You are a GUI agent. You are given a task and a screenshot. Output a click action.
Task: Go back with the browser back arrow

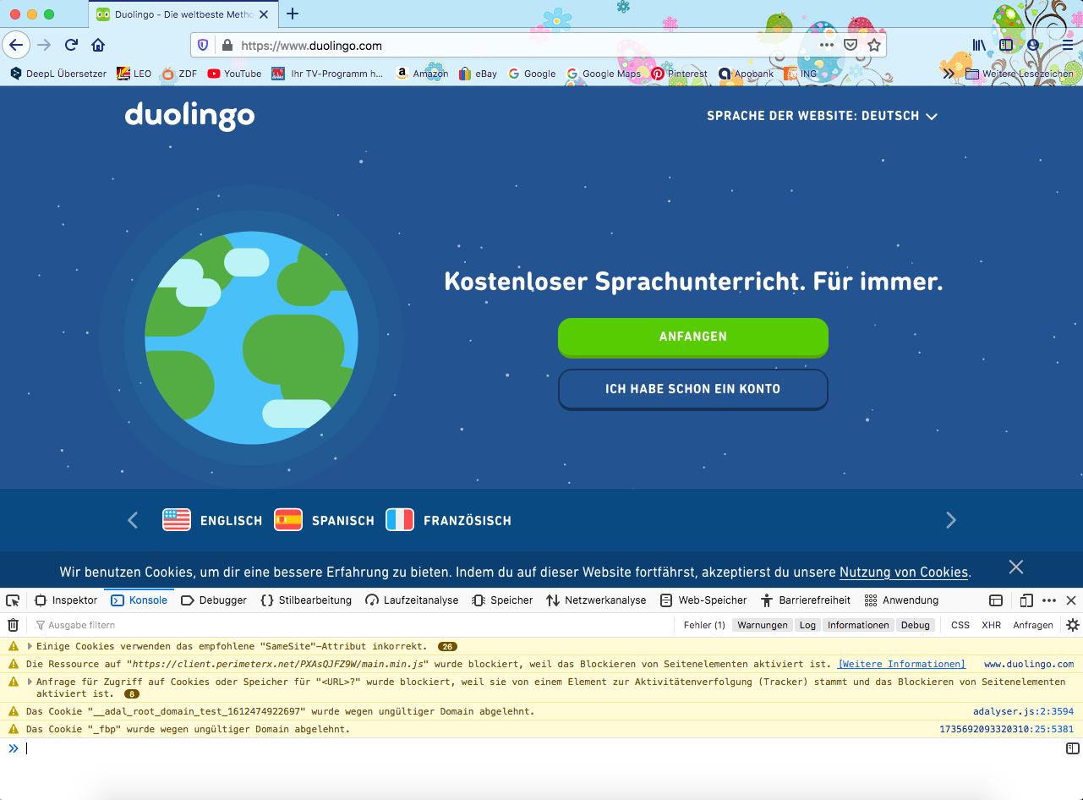[16, 45]
